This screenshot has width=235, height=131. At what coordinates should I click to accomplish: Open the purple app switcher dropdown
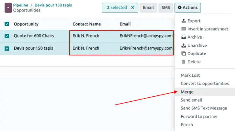click(8, 8)
